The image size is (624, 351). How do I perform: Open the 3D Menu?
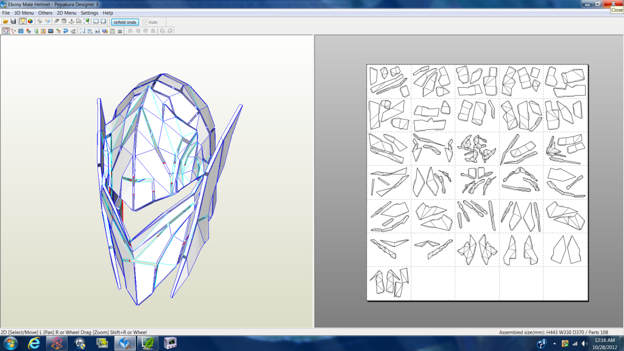[24, 13]
